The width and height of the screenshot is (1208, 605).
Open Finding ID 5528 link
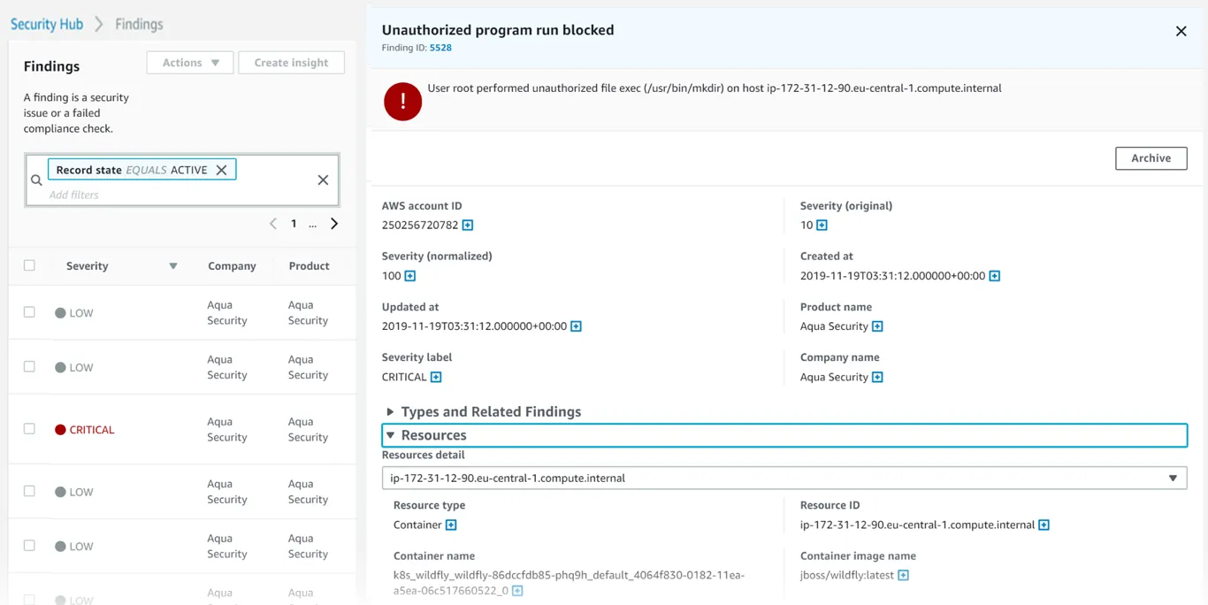click(x=440, y=48)
